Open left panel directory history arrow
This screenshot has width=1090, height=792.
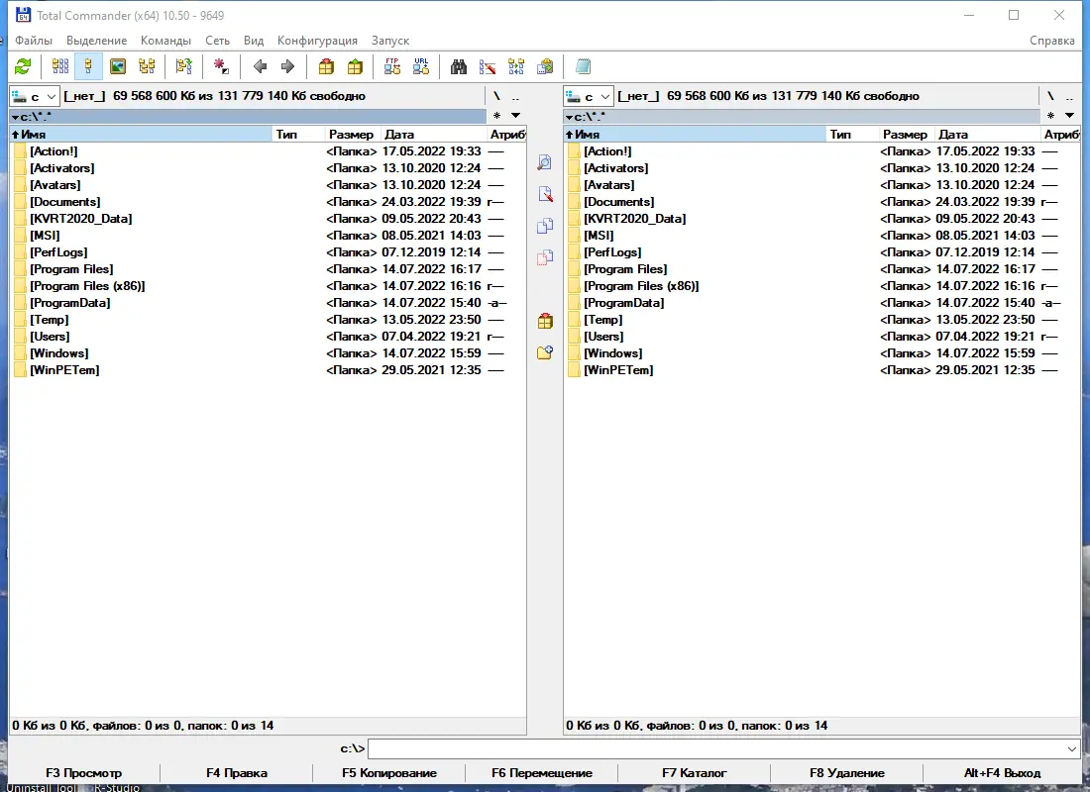(x=516, y=115)
